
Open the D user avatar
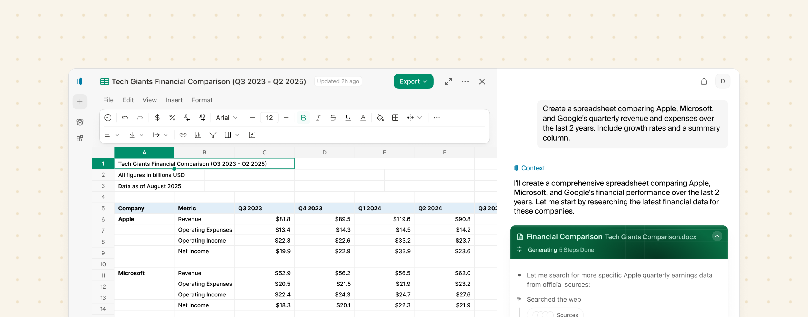click(722, 81)
